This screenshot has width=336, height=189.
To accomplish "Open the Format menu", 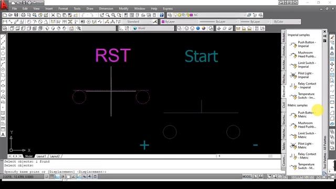I will (x=63, y=8).
